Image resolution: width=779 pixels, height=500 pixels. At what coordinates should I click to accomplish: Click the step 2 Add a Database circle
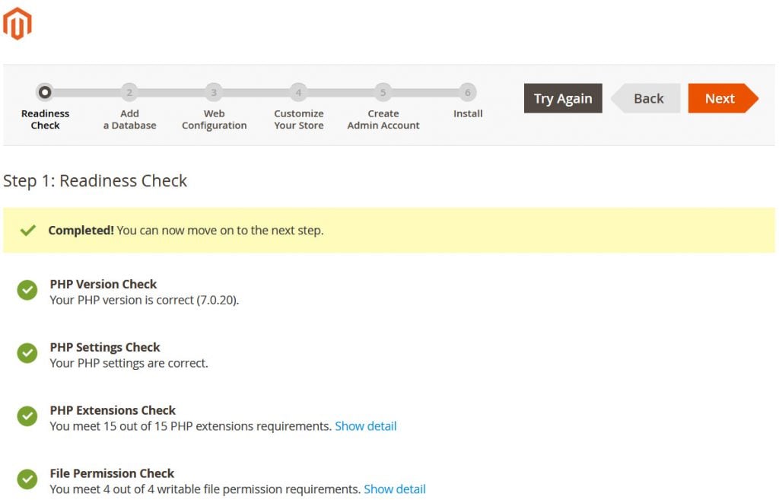(129, 93)
